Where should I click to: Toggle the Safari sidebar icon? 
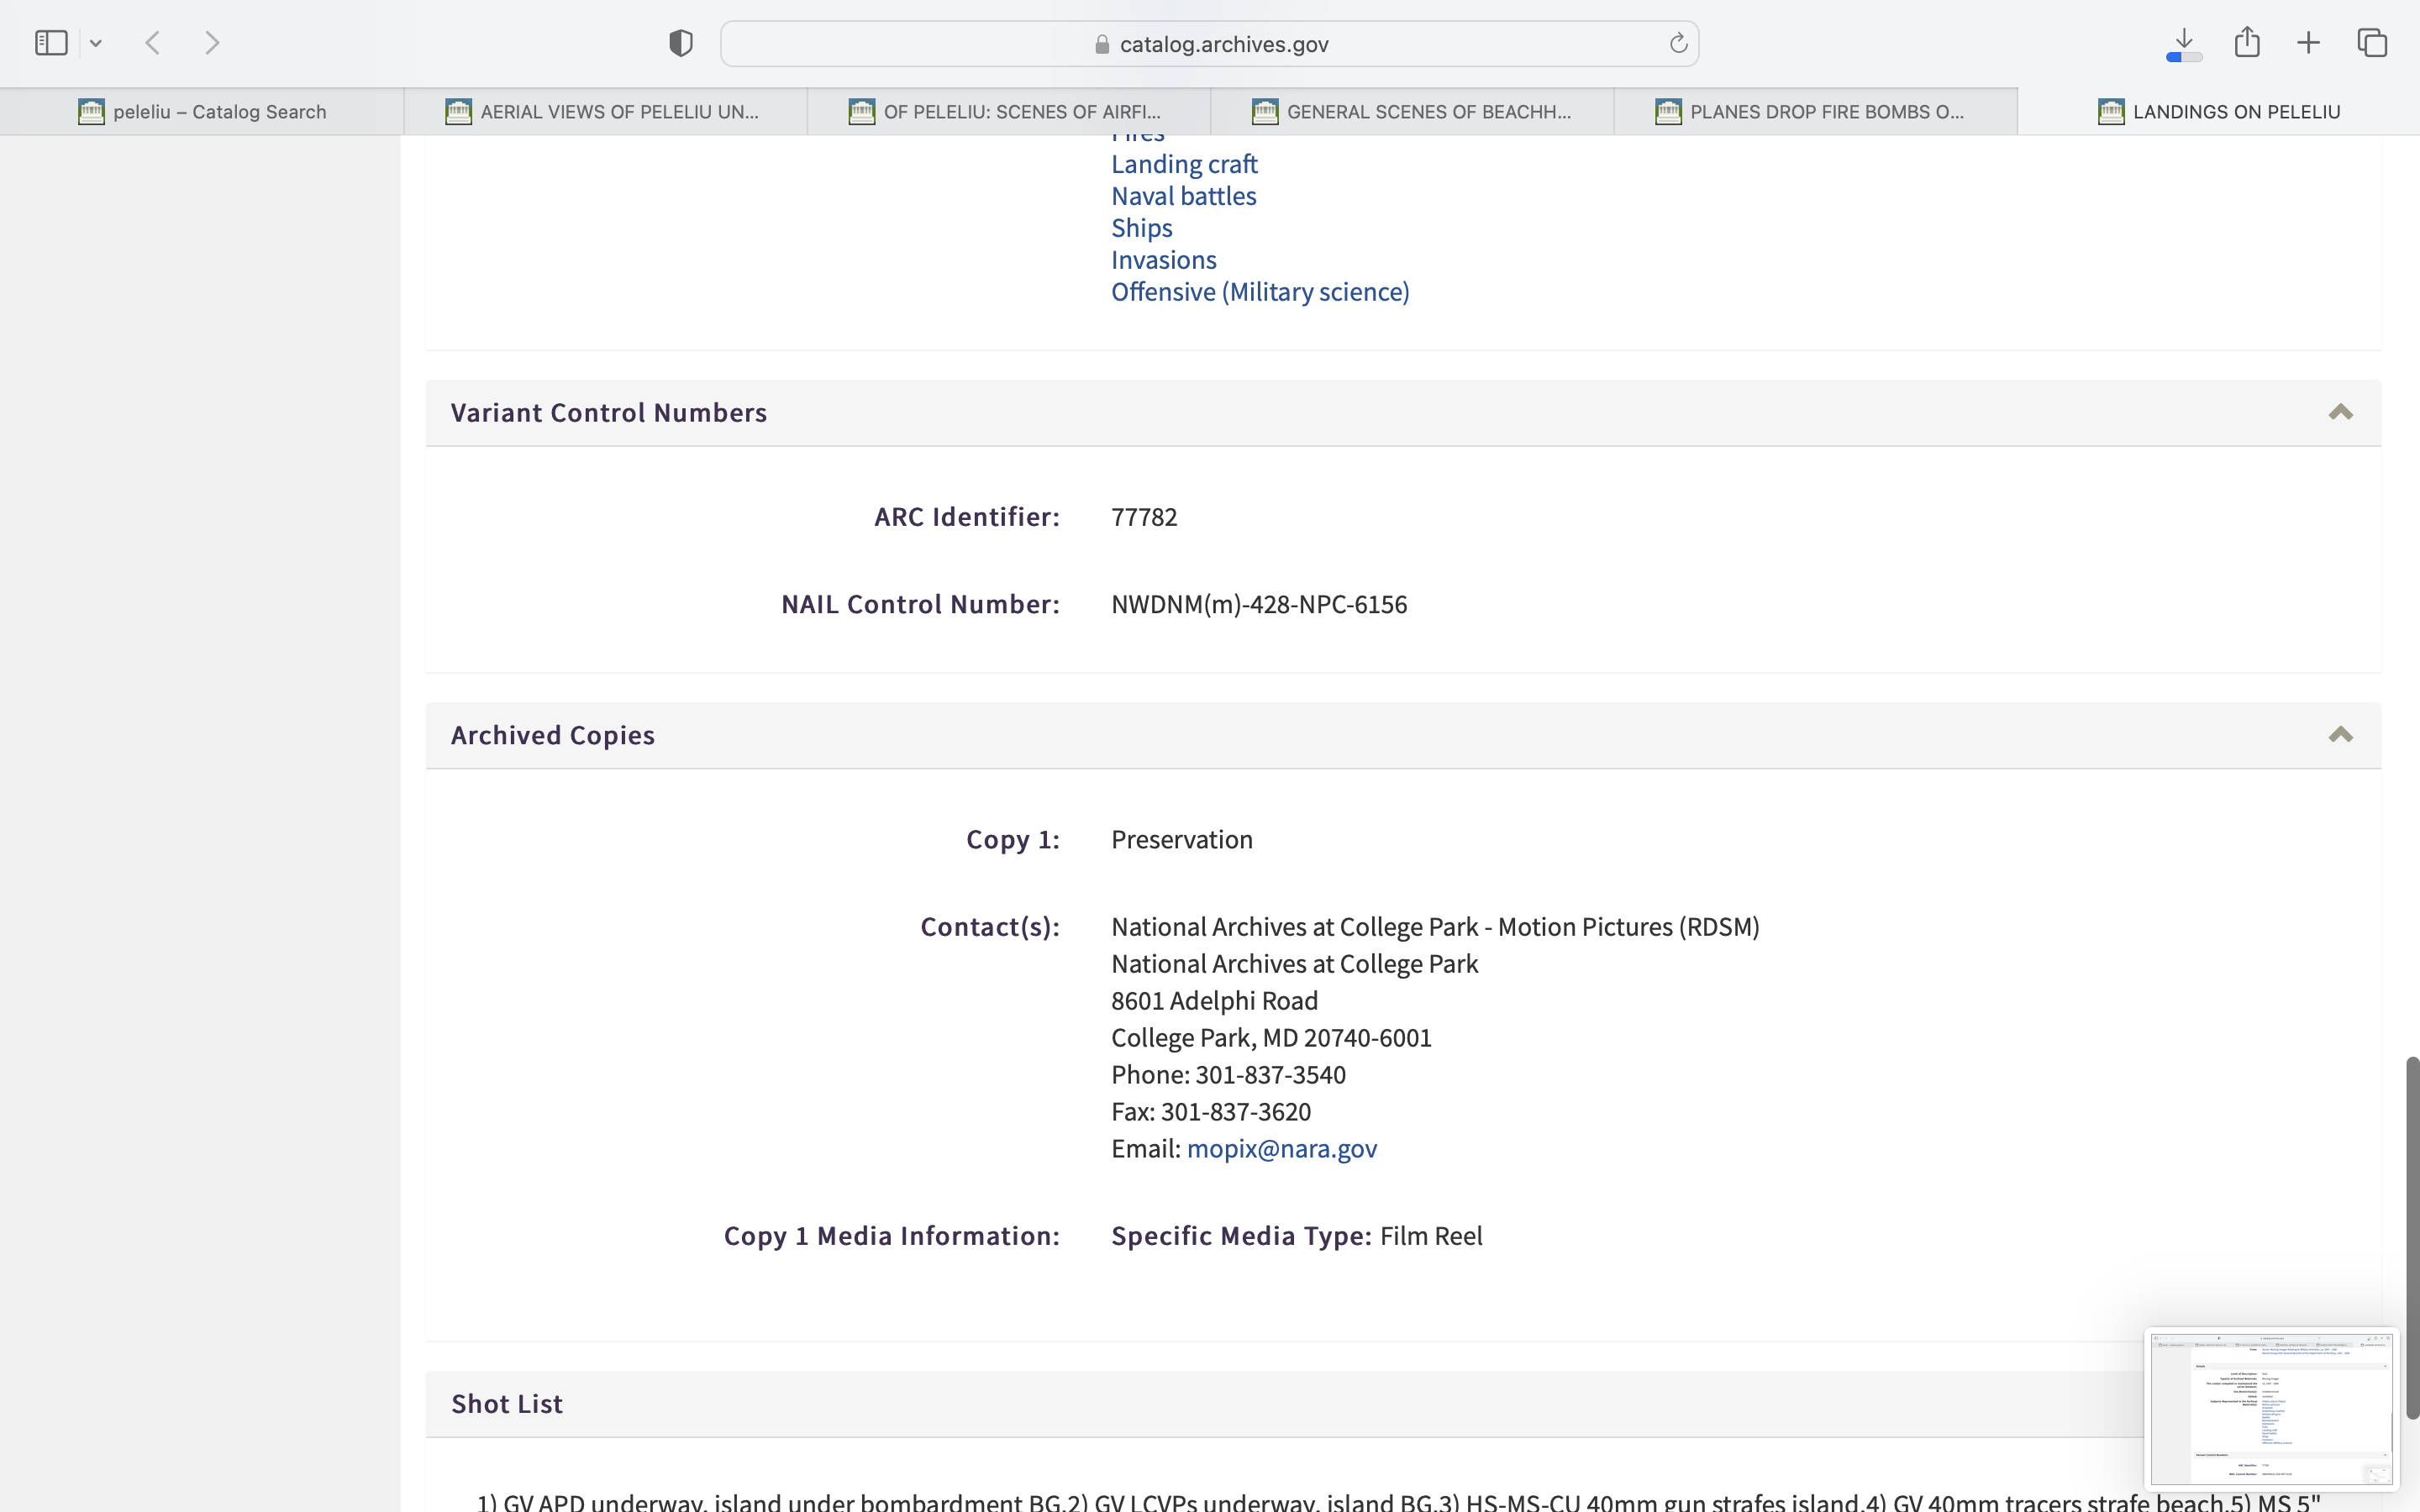[51, 43]
